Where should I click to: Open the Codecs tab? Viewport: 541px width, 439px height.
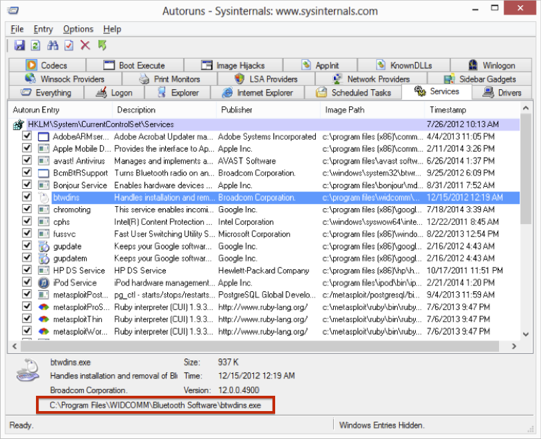(x=47, y=65)
